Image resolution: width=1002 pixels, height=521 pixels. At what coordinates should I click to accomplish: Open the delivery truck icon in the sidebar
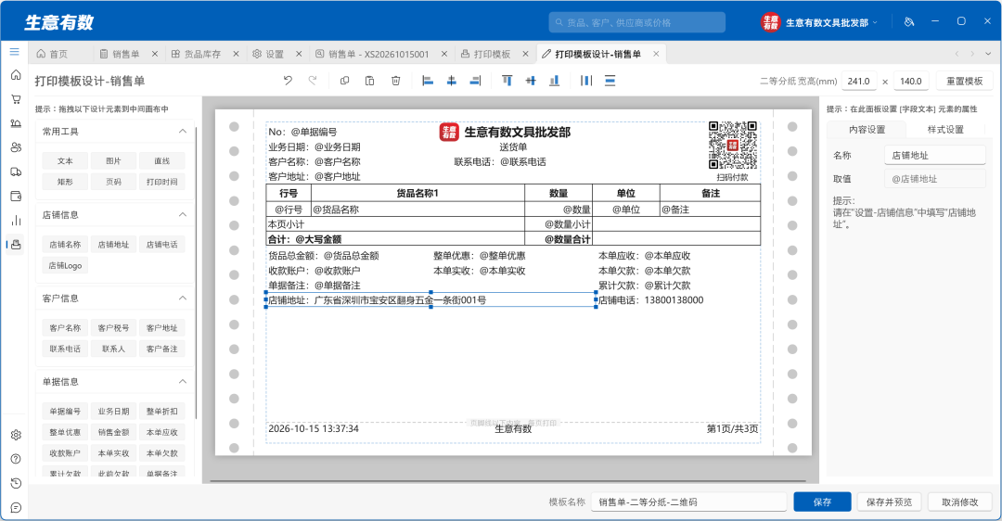(x=16, y=172)
